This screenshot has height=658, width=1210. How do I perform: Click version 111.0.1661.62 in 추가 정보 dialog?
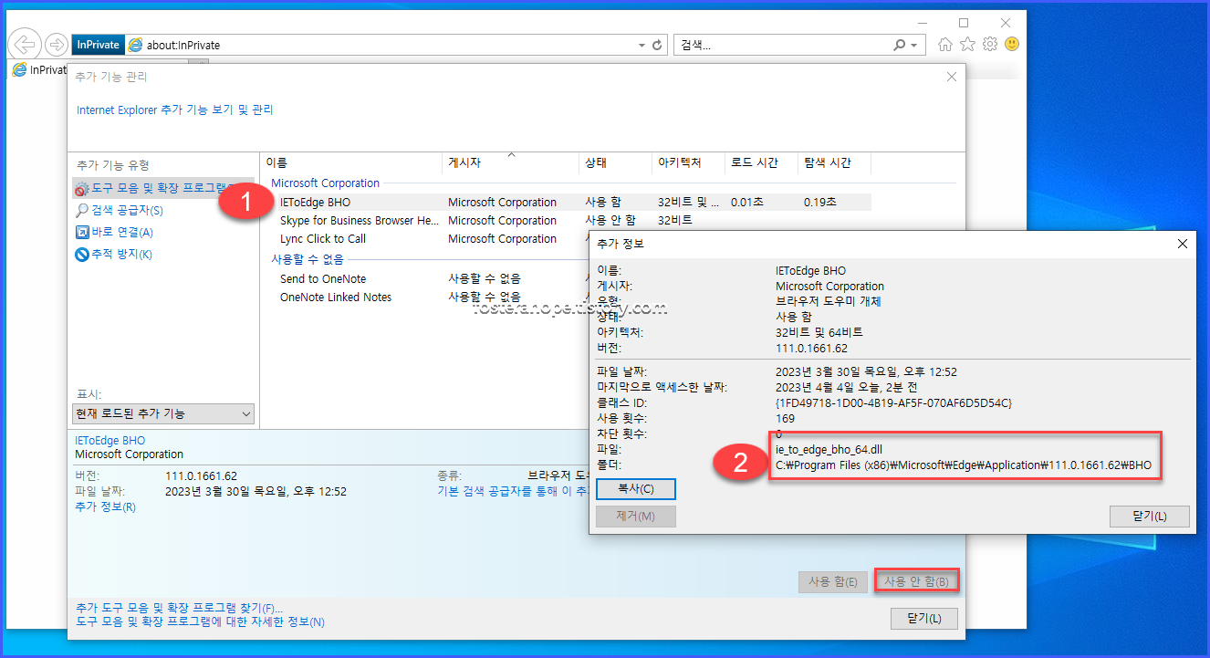click(811, 349)
